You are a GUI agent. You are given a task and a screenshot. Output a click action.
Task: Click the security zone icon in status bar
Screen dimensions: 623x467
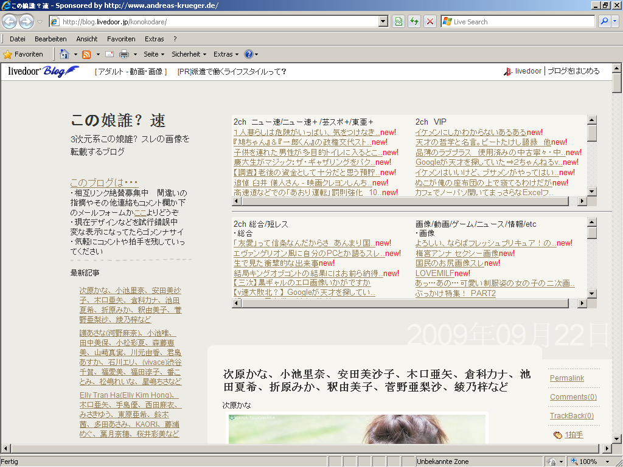(551, 462)
